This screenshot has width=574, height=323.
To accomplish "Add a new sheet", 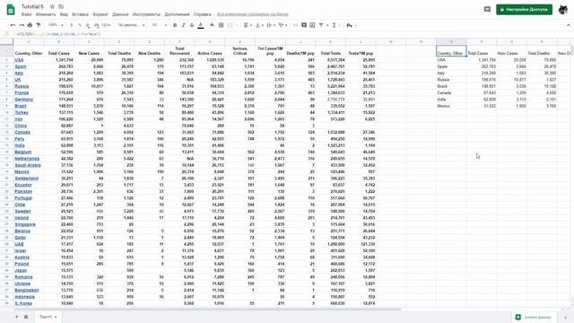I will pos(16,317).
